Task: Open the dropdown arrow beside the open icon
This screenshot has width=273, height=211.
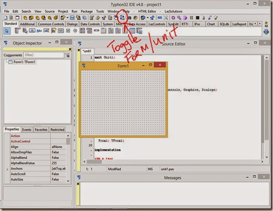Action: click(67, 18)
